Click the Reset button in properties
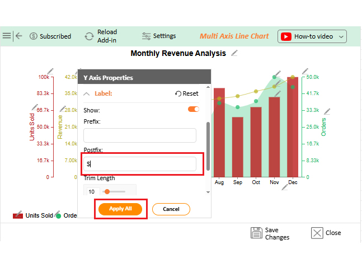This screenshot has width=362, height=268. pos(186,94)
